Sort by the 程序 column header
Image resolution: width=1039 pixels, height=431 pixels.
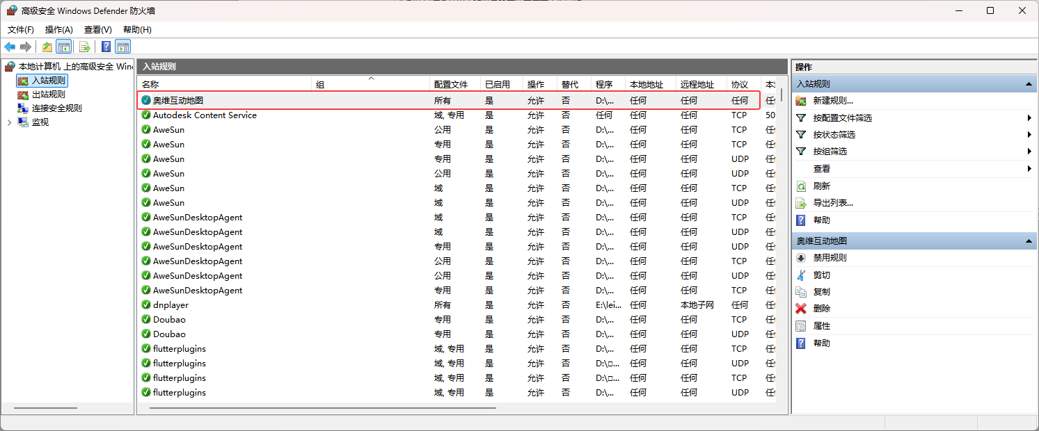pyautogui.click(x=608, y=84)
